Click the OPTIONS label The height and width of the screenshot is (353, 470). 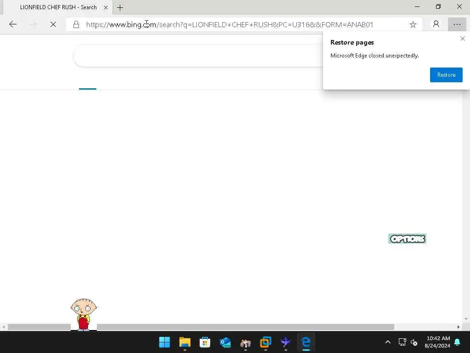[x=407, y=239]
